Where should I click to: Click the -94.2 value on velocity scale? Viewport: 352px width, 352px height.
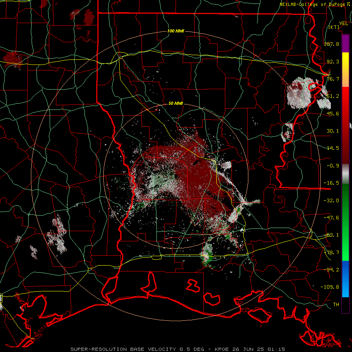click(x=331, y=270)
